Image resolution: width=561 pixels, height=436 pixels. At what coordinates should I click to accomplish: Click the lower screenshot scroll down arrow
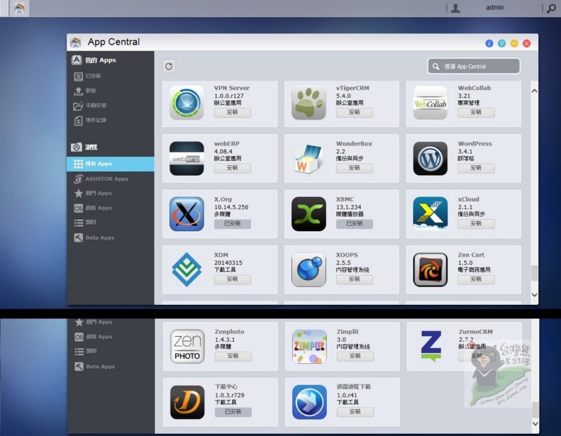point(535,424)
